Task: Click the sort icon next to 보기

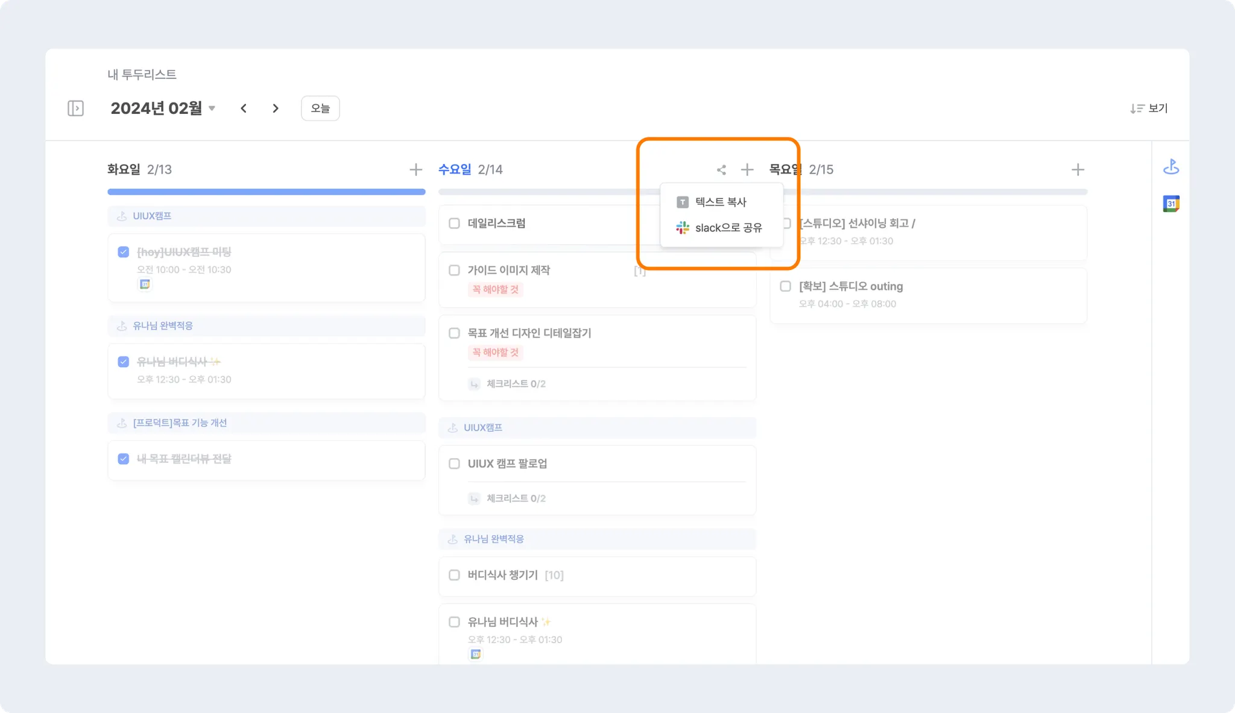Action: [1137, 108]
